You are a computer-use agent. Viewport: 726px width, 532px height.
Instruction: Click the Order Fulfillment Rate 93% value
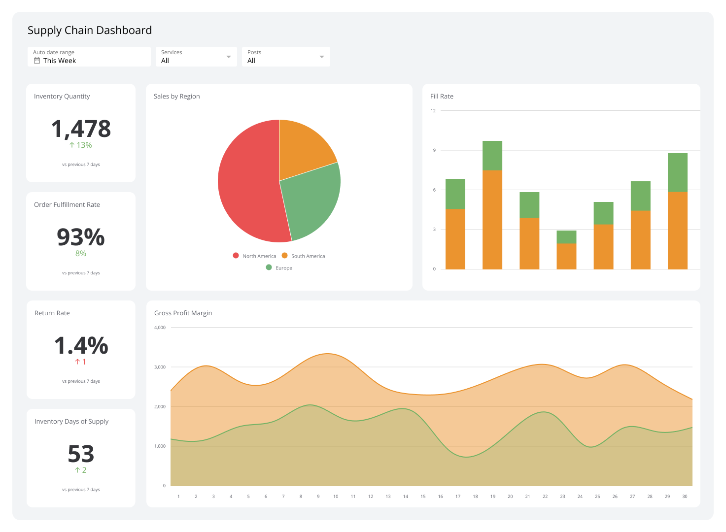tap(80, 237)
